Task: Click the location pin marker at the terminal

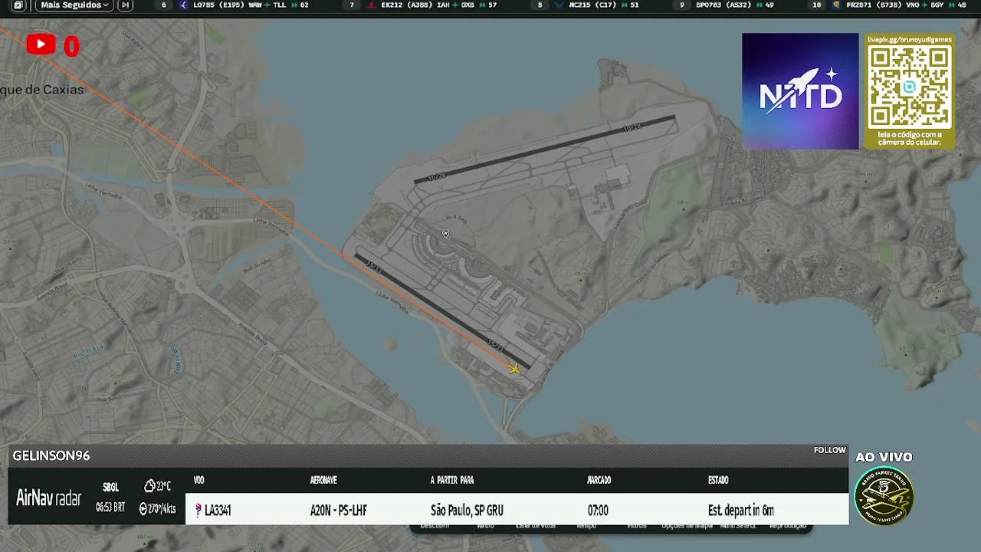Action: [445, 234]
